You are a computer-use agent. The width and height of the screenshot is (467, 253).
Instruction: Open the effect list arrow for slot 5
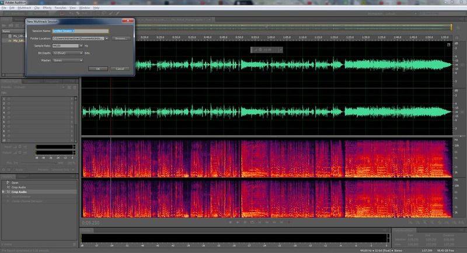point(71,117)
